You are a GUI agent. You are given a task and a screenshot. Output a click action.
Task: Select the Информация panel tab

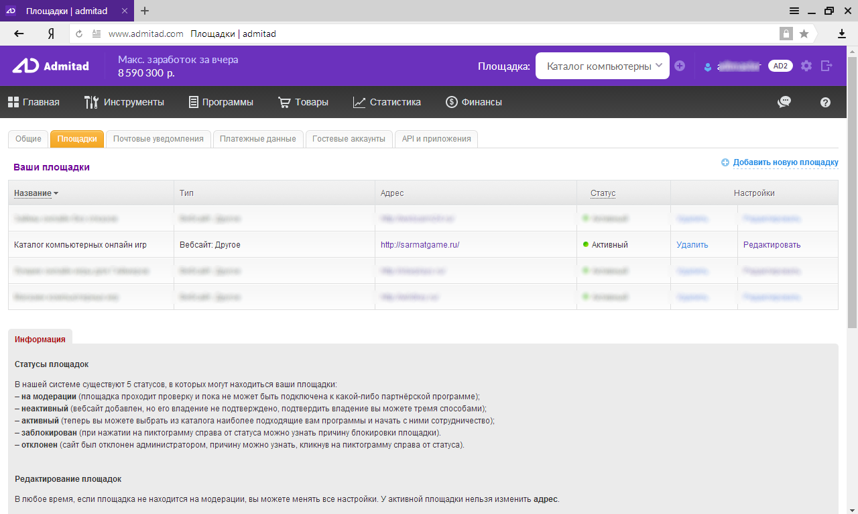(x=40, y=339)
